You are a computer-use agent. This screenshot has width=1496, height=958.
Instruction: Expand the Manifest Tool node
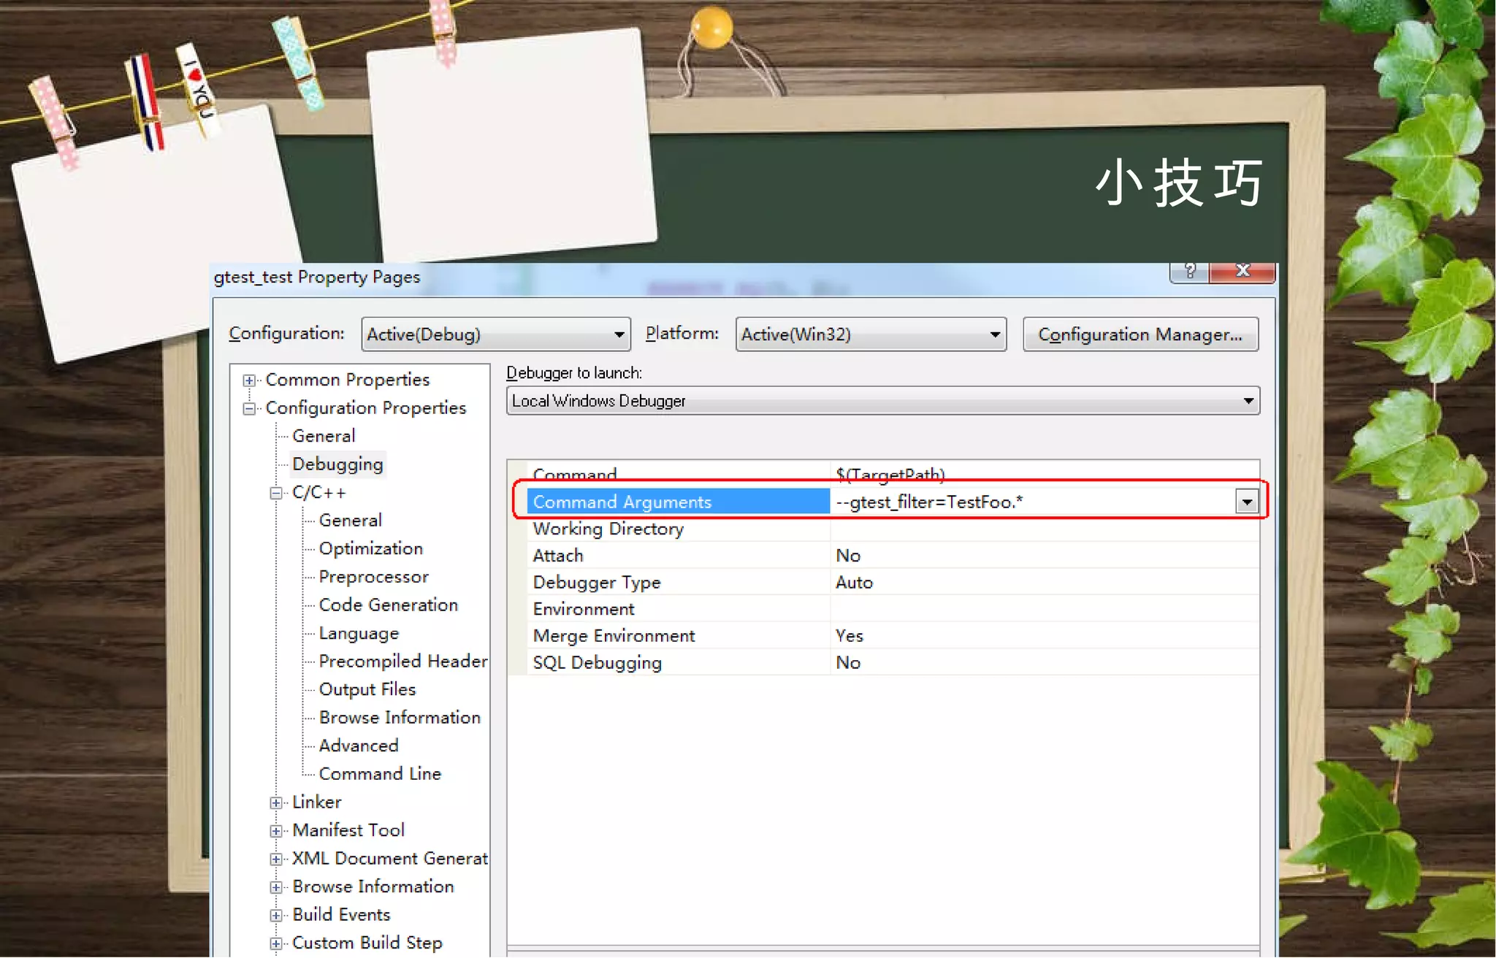tap(276, 832)
